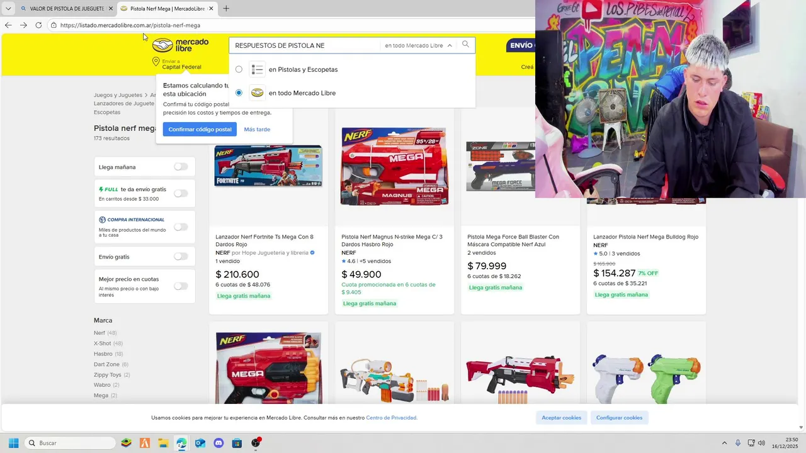Toggle the Compra Internacional switch
The width and height of the screenshot is (806, 453).
pyautogui.click(x=181, y=226)
